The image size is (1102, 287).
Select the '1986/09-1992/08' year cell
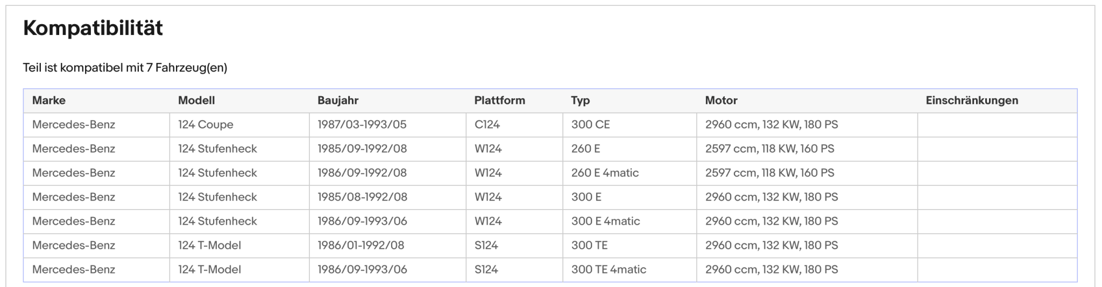coord(387,173)
